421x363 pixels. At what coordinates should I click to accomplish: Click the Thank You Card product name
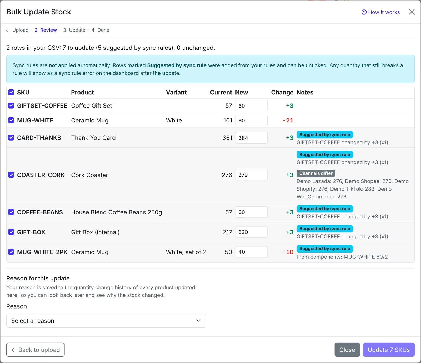93,138
